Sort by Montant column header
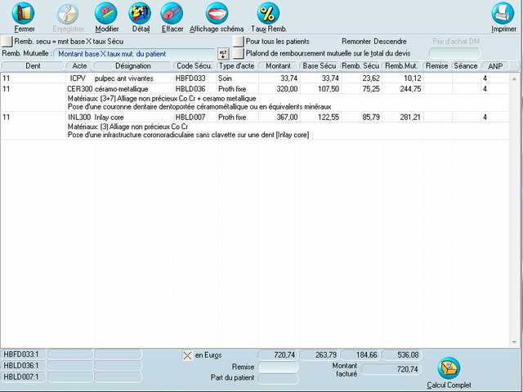 click(x=279, y=65)
